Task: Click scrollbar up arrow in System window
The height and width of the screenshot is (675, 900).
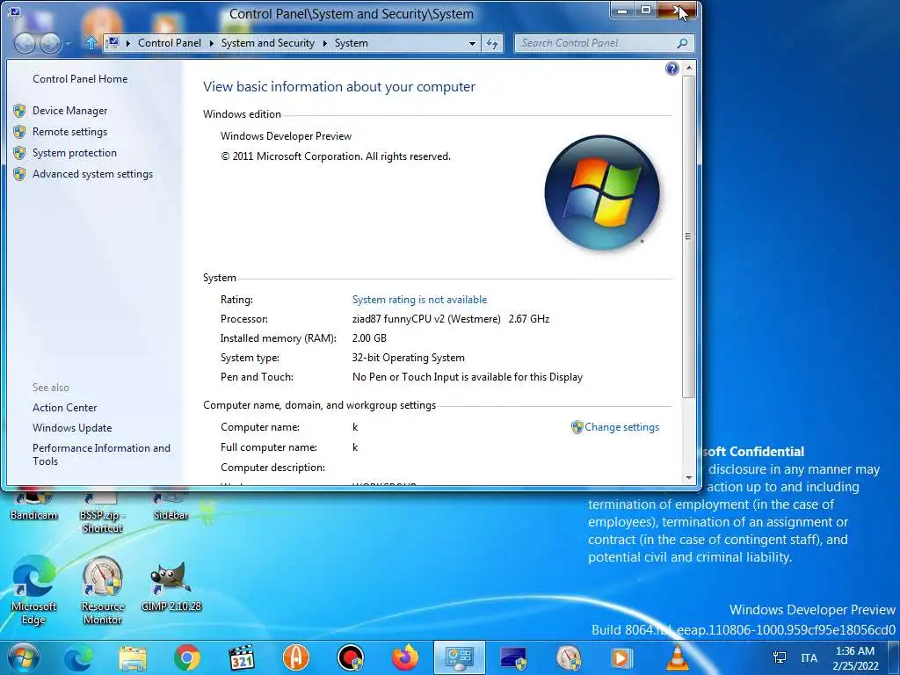Action: click(689, 69)
